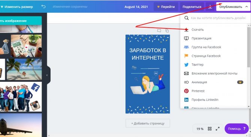Click the Facebook page flag icon

tap(186, 56)
